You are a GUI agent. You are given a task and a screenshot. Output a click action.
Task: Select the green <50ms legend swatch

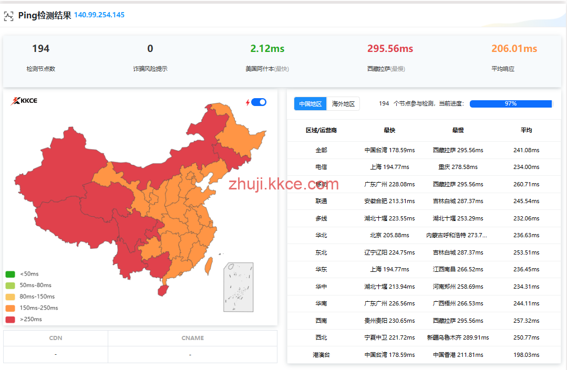pos(11,274)
